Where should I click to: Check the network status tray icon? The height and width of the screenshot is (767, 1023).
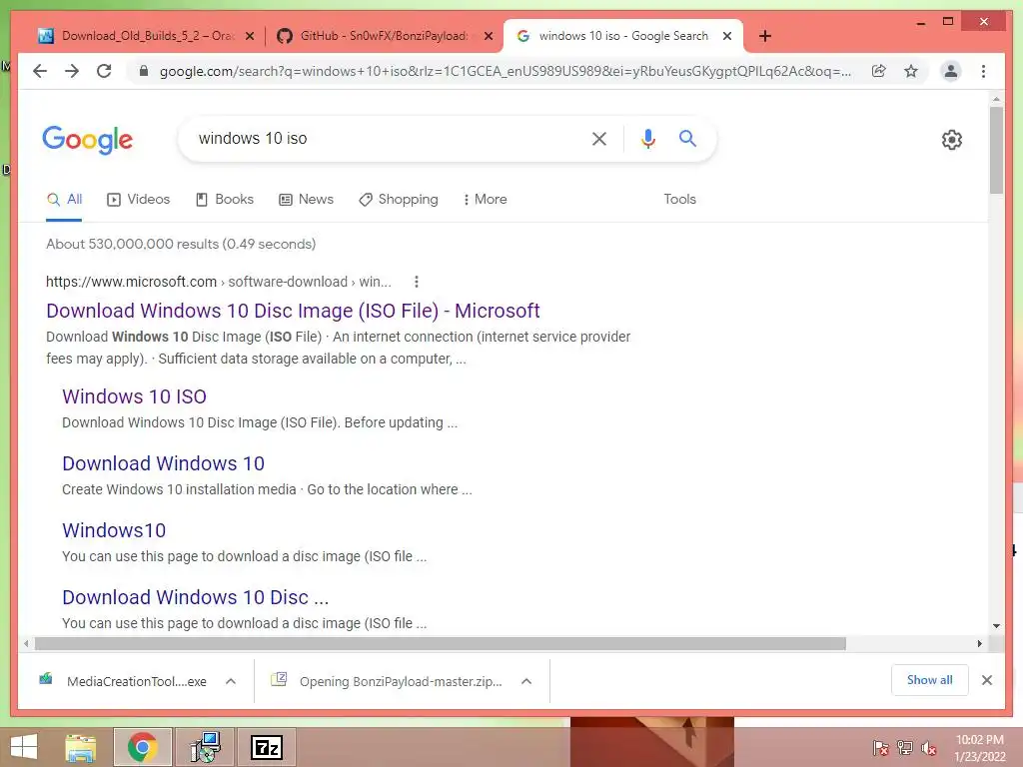(x=905, y=748)
